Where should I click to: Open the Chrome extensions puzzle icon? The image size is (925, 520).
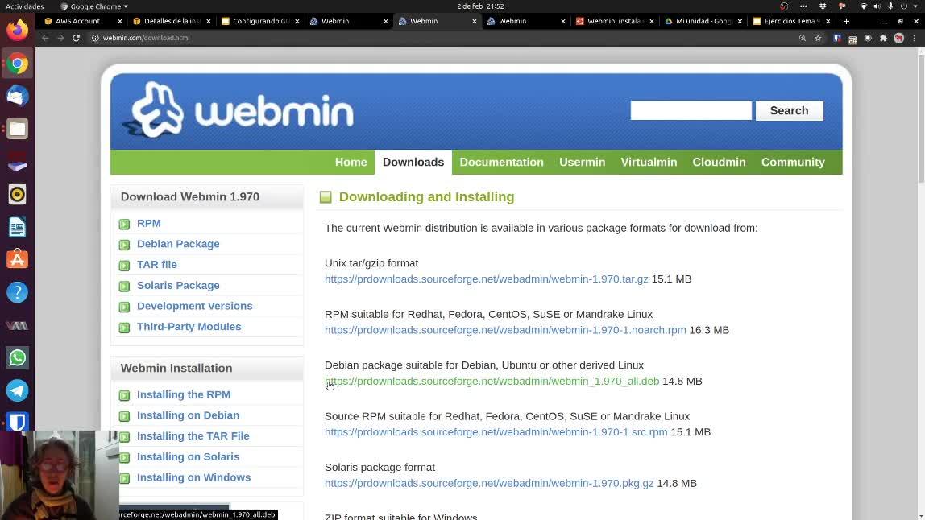883,38
